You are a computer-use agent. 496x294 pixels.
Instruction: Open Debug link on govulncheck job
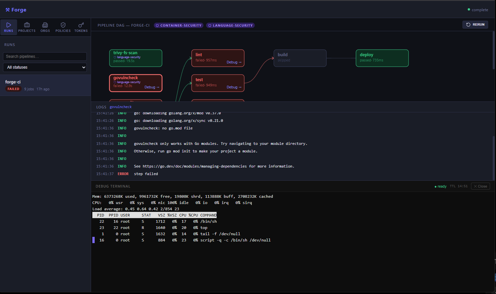point(152,87)
